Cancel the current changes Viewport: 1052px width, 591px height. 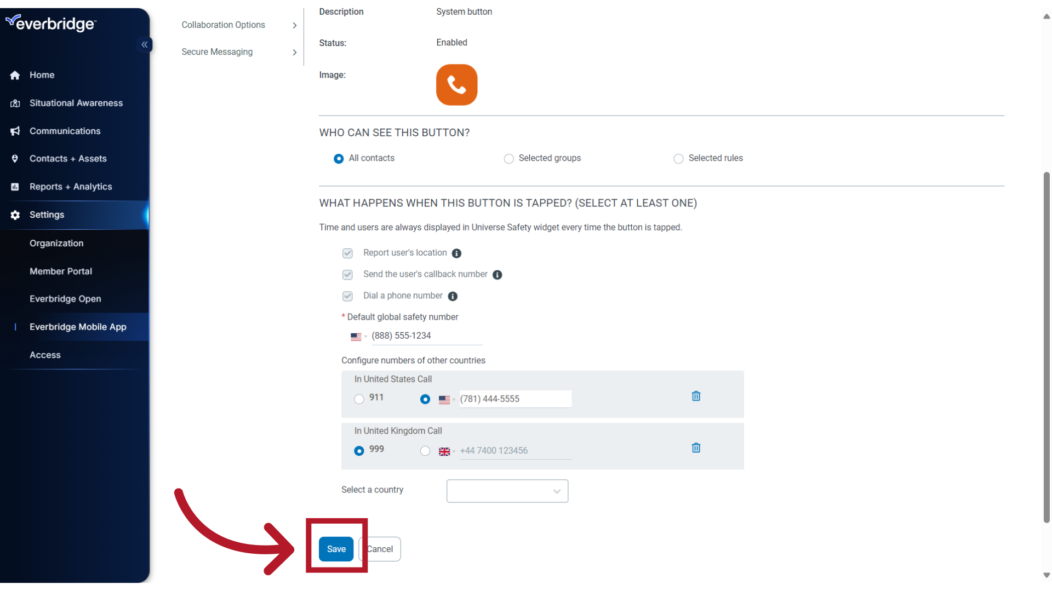[380, 549]
